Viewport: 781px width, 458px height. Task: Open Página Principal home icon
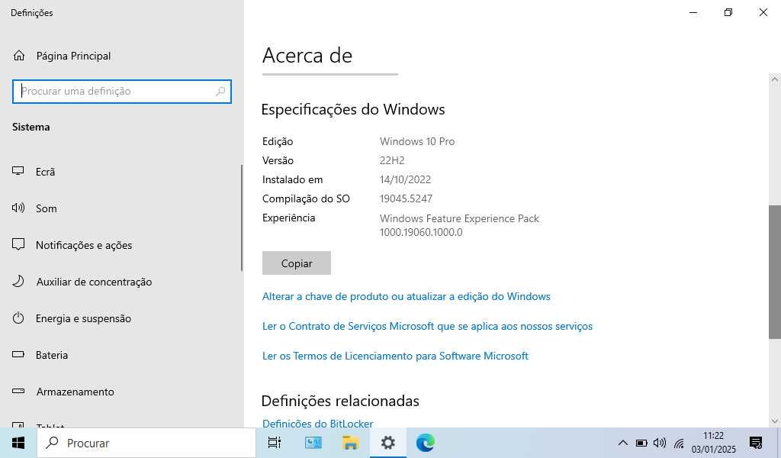coord(19,56)
